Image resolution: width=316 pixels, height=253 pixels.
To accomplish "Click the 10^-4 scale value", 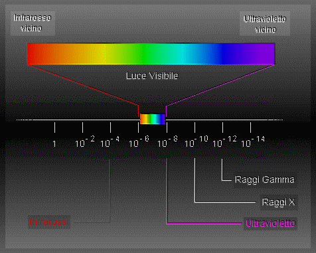I will (110, 141).
